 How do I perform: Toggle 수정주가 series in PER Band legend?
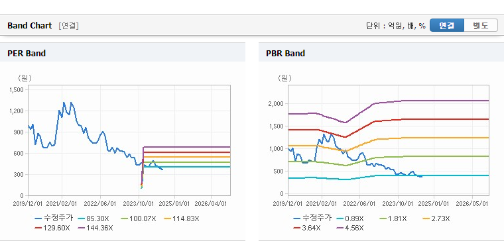54,218
